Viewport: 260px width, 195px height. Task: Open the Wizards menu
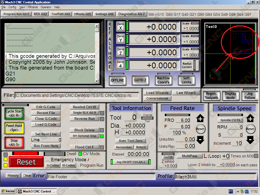coord(33,7)
